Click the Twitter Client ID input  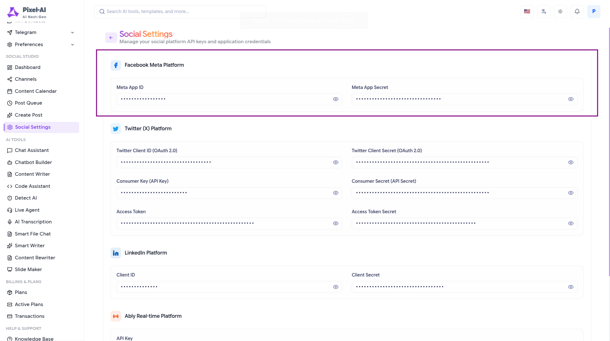[229, 162]
